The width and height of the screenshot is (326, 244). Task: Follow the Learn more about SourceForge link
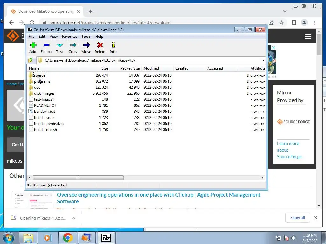[x=289, y=150]
